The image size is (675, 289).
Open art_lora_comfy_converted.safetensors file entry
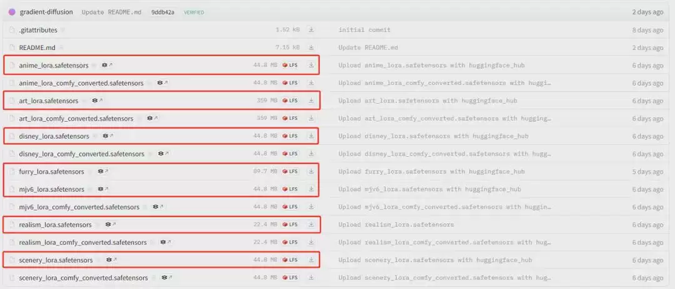[x=76, y=118]
